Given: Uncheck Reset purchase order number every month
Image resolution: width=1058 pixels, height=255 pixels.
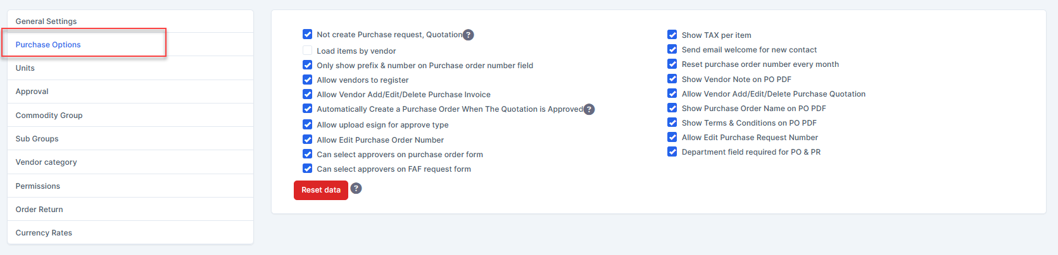Looking at the screenshot, I should tap(672, 64).
